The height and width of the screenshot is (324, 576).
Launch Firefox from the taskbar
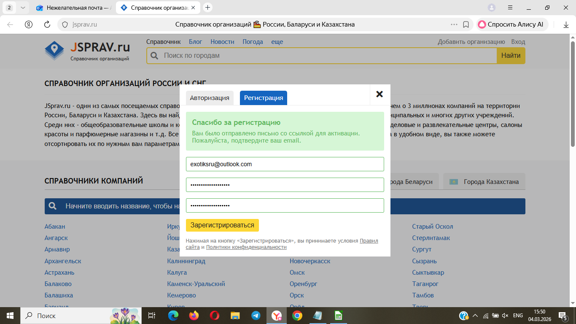tap(194, 316)
